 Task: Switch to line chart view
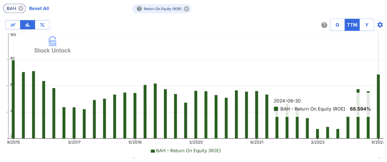[13, 25]
